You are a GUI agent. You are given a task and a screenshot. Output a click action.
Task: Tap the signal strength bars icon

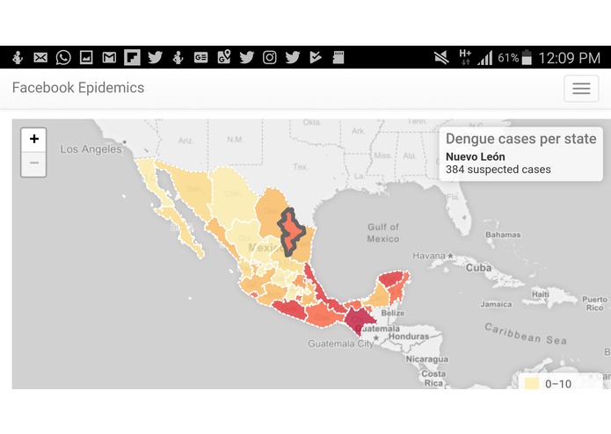485,58
